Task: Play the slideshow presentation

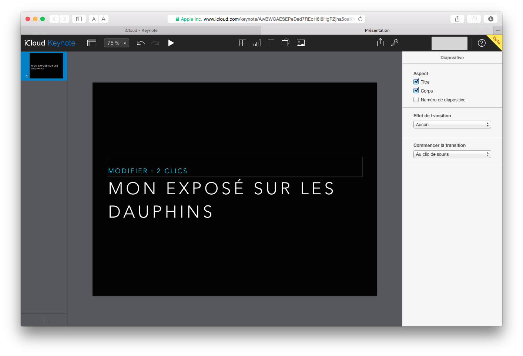Action: click(171, 43)
